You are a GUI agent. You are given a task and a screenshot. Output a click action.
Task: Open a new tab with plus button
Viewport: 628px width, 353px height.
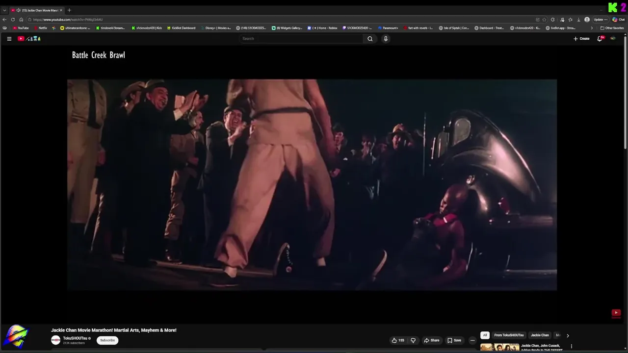(69, 10)
